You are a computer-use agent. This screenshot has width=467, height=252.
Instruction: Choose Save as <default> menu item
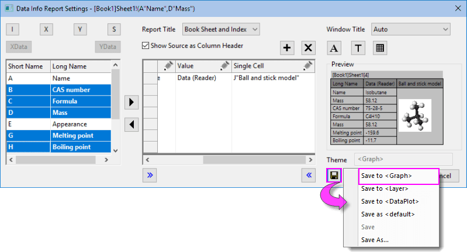[x=391, y=214]
